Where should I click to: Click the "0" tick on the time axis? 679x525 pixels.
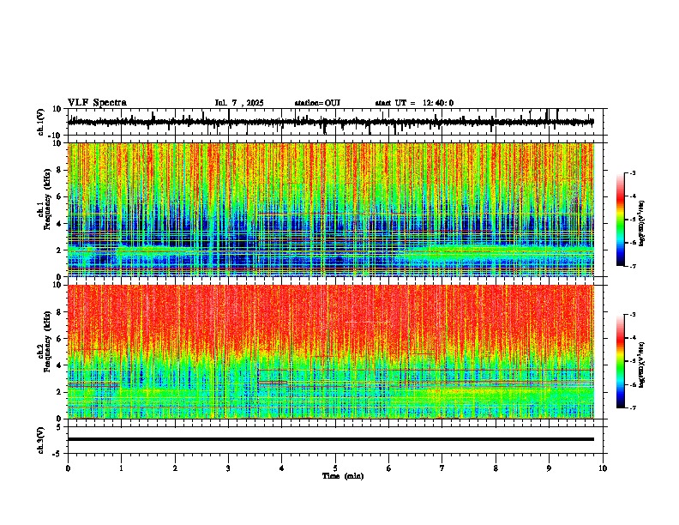click(x=68, y=468)
